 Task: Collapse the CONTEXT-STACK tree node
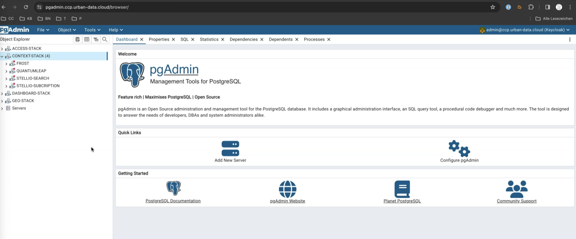pos(2,56)
